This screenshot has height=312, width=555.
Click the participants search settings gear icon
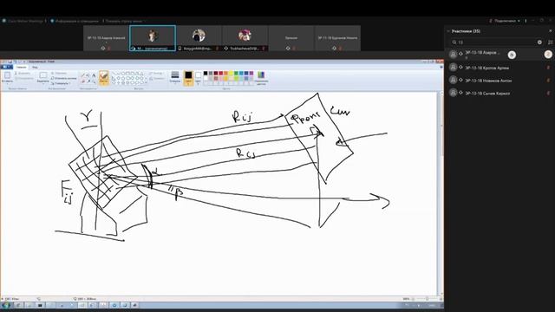(539, 42)
